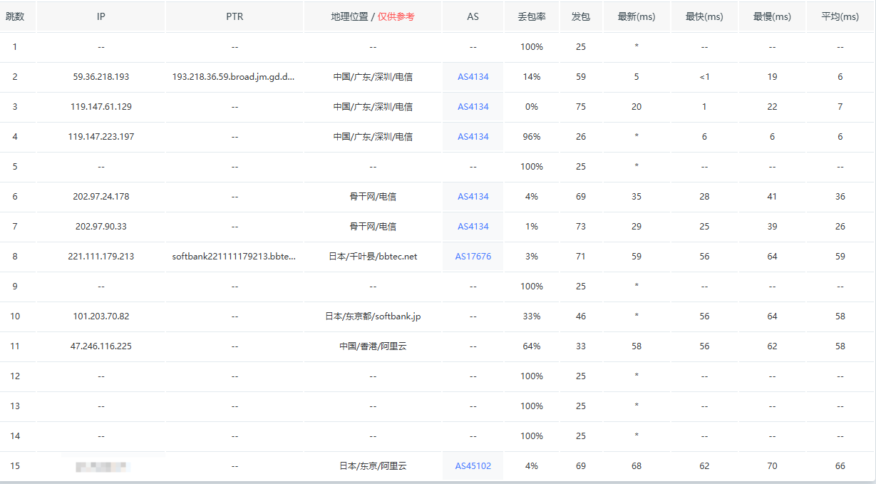
Task: Click the 最新(ms) column header
Action: pos(637,16)
